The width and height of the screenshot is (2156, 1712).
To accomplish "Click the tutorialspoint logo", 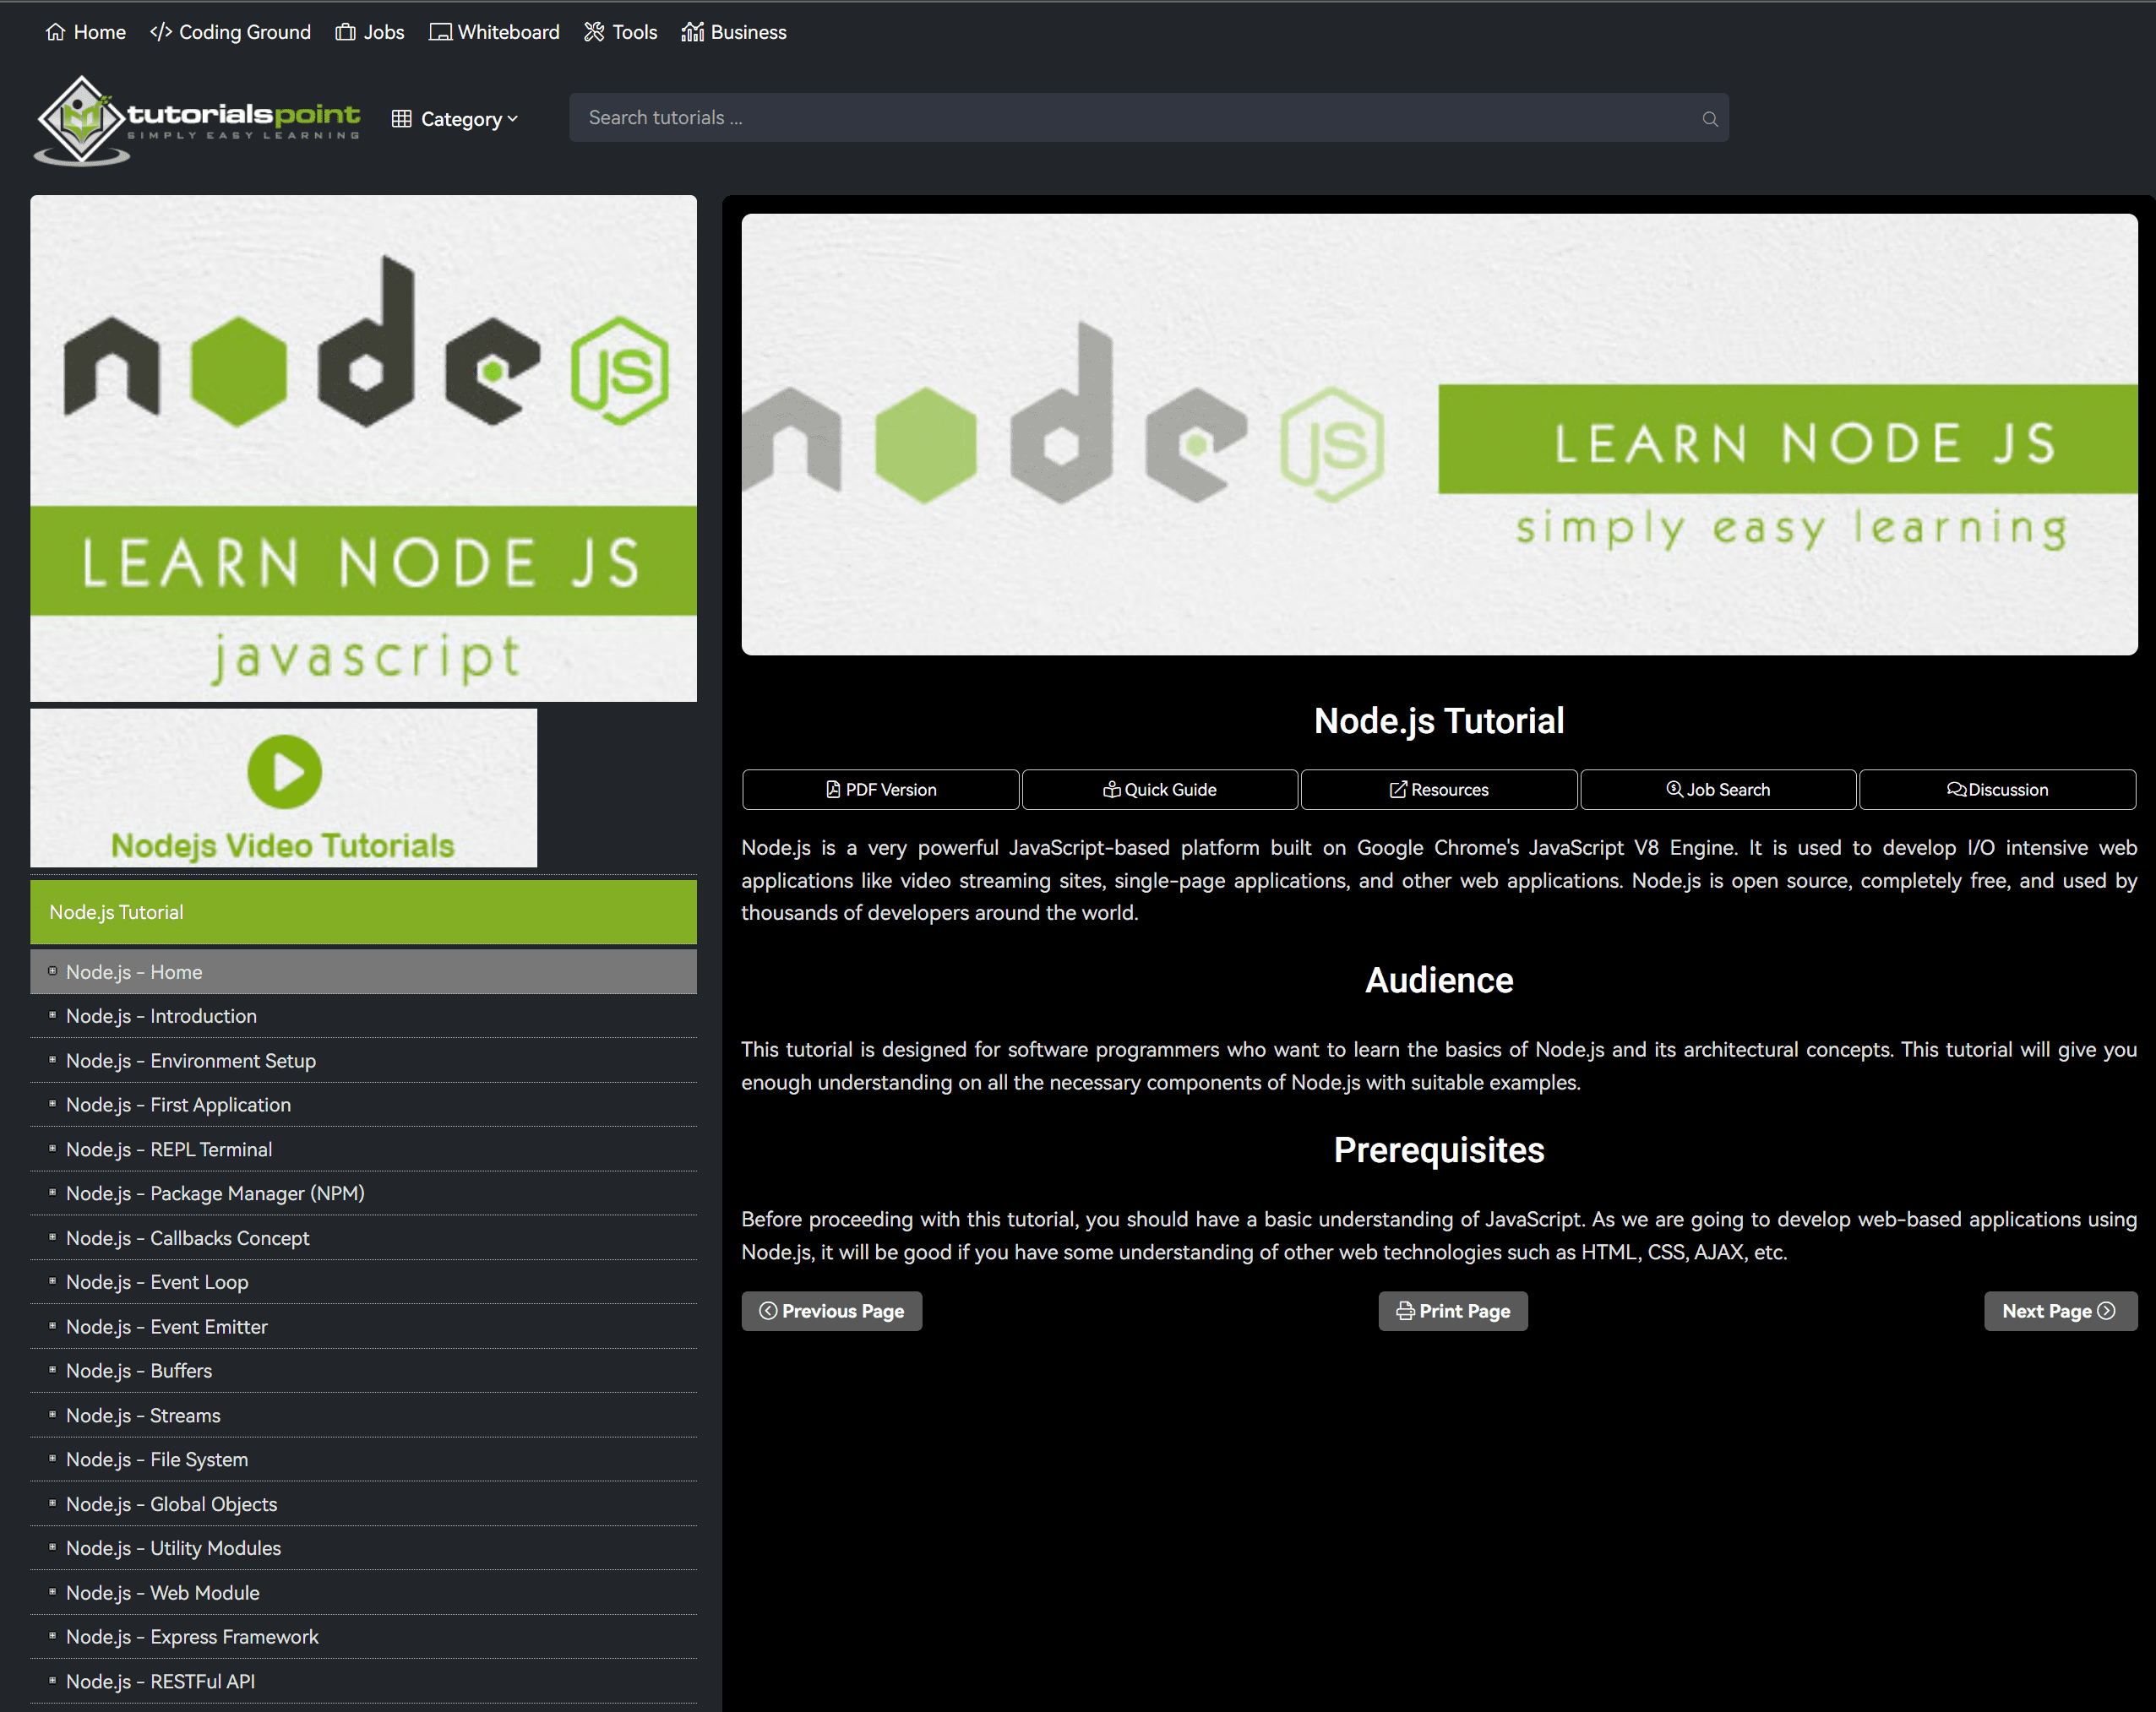I will [x=198, y=121].
